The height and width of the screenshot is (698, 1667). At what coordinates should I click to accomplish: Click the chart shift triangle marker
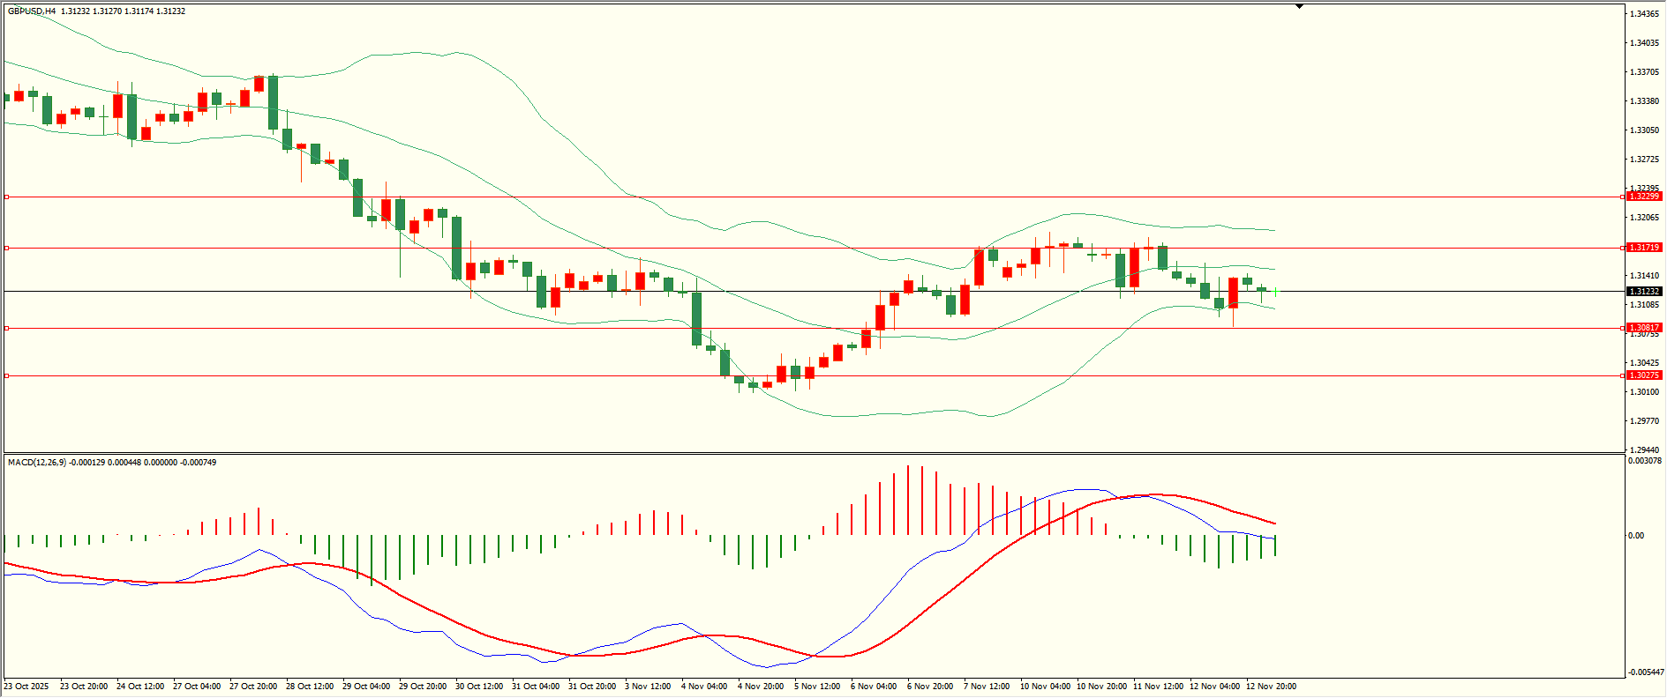coord(1299,6)
